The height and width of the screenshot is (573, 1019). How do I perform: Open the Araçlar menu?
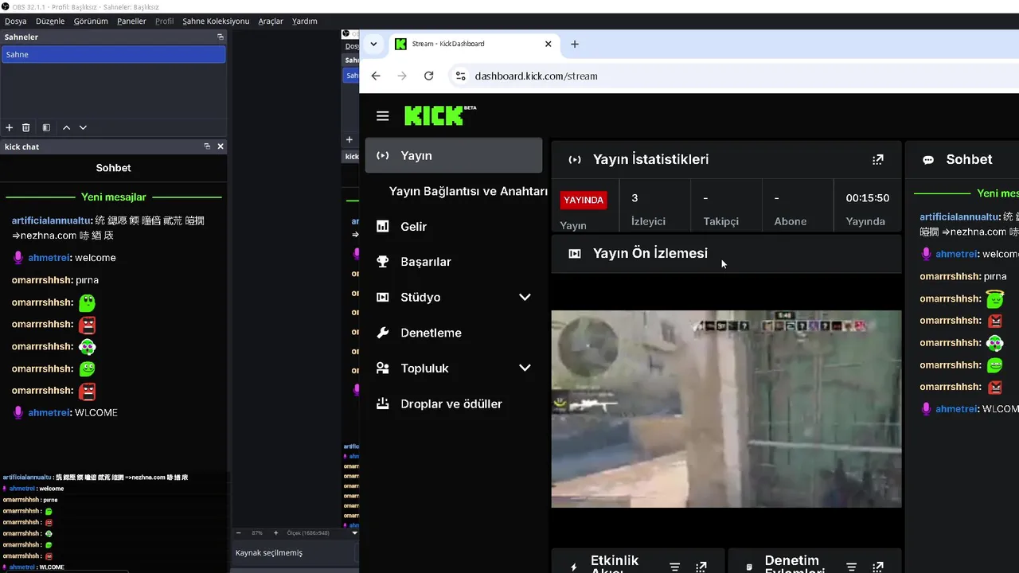[x=271, y=21]
